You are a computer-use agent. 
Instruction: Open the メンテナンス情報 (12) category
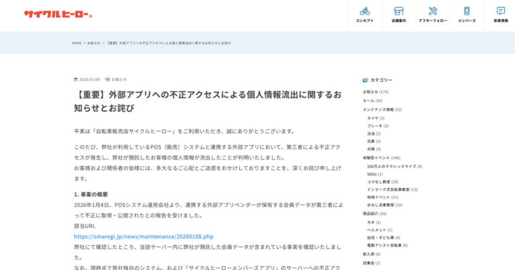coord(382,109)
